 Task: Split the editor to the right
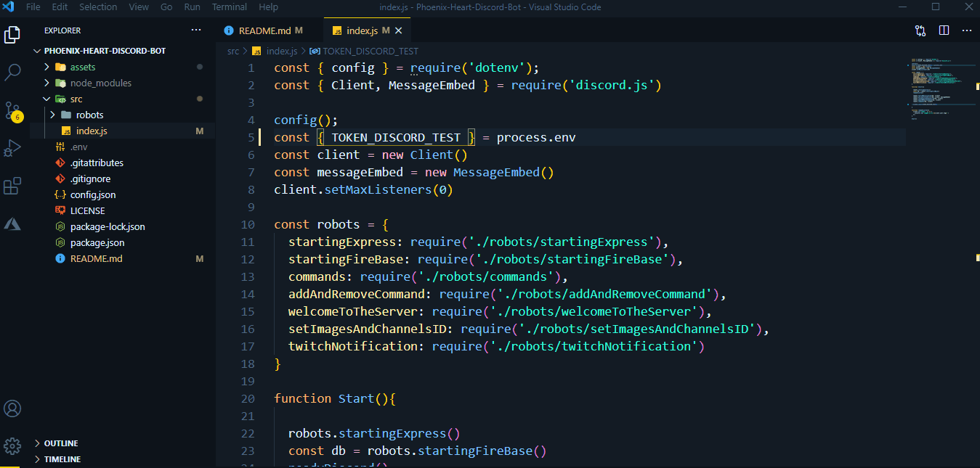click(944, 30)
